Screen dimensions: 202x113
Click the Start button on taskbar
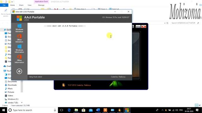3,110
